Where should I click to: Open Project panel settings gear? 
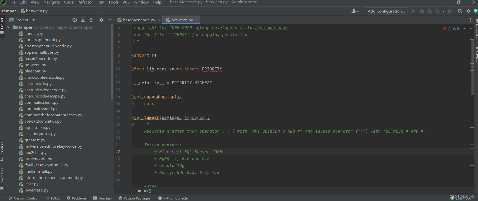[101, 20]
